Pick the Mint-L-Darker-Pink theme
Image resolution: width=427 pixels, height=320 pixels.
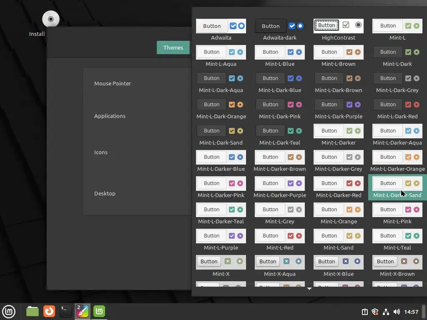tap(221, 187)
